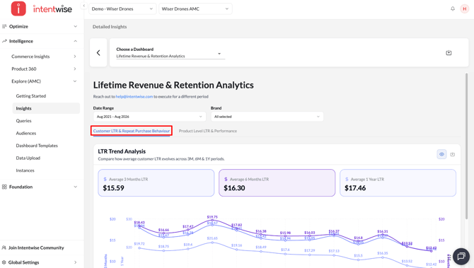Click the Detailed Insights breadcrumb text

[x=110, y=27]
